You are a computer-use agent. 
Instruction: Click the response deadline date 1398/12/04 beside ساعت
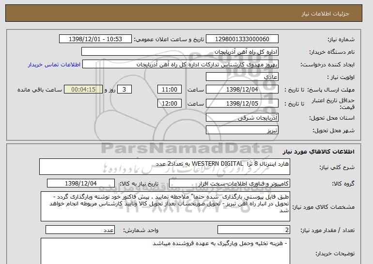click(242, 90)
